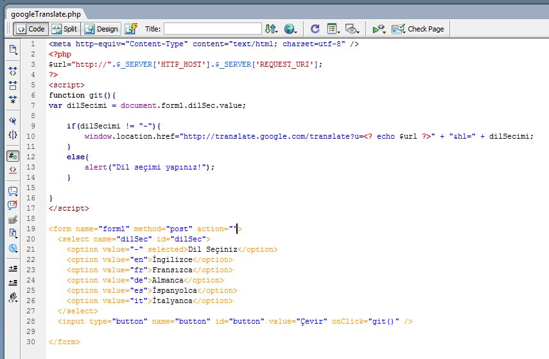
Task: Click line number 19 in the gutter
Action: pos(31,229)
